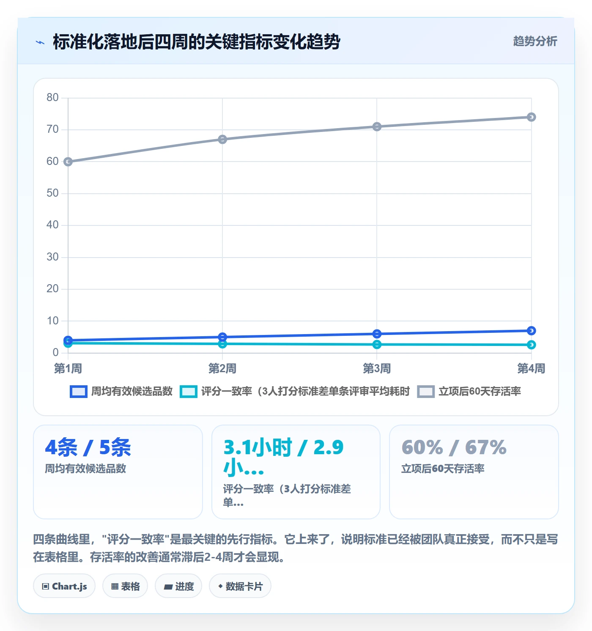The height and width of the screenshot is (631, 592).
Task: Select the 进度 tag chip
Action: click(x=178, y=586)
